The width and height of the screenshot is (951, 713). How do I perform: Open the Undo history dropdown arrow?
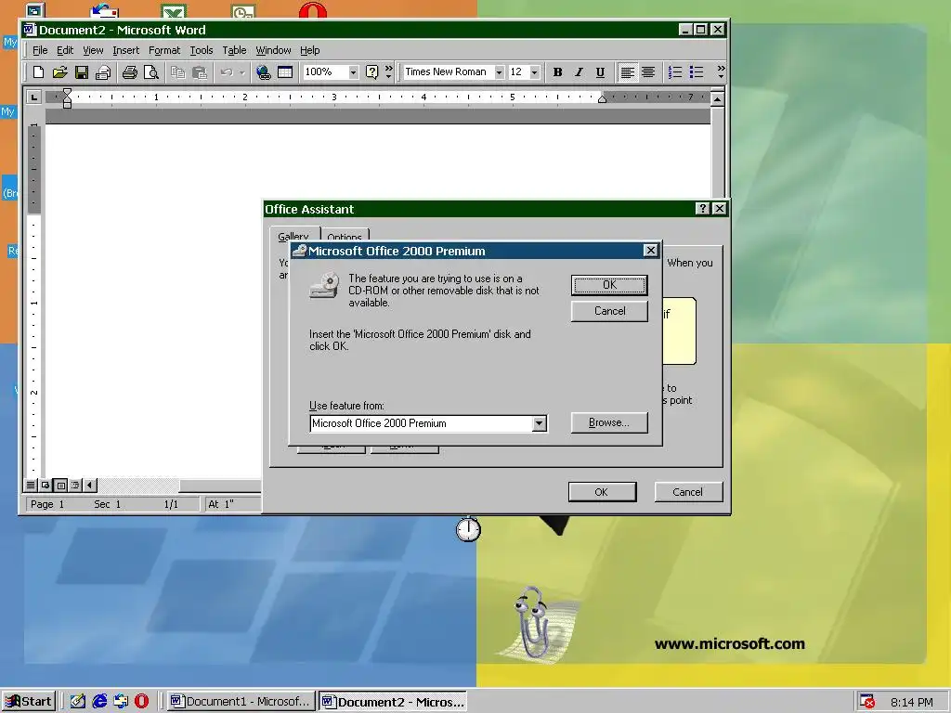pos(242,72)
